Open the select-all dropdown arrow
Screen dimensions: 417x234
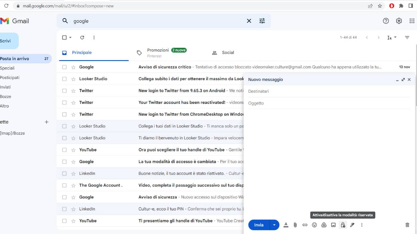tap(70, 37)
